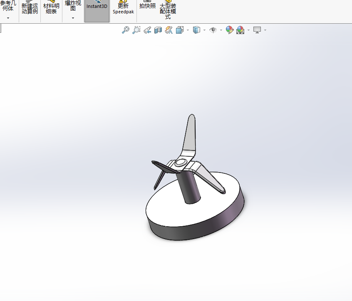Image resolution: width=352 pixels, height=301 pixels.
Task: Select the Zoom to Area tool
Action: [136, 30]
